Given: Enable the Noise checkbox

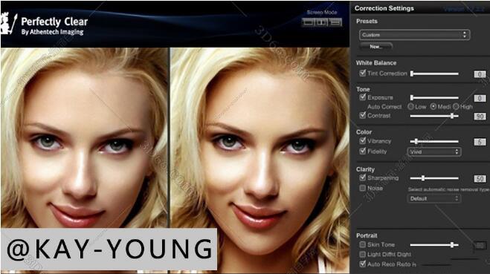Looking at the screenshot, I should point(363,188).
